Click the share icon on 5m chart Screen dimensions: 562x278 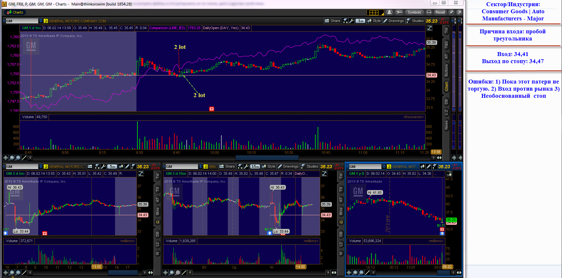click(90, 166)
